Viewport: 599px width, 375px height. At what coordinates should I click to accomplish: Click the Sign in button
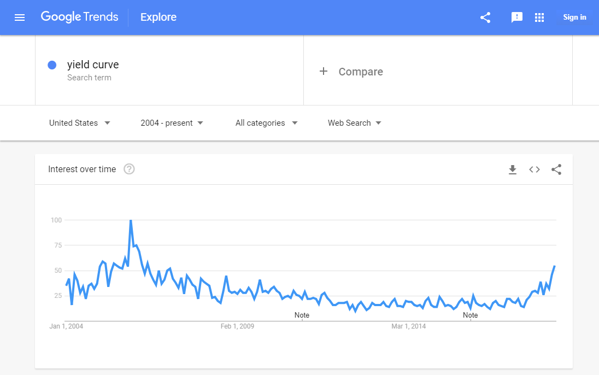pos(574,17)
